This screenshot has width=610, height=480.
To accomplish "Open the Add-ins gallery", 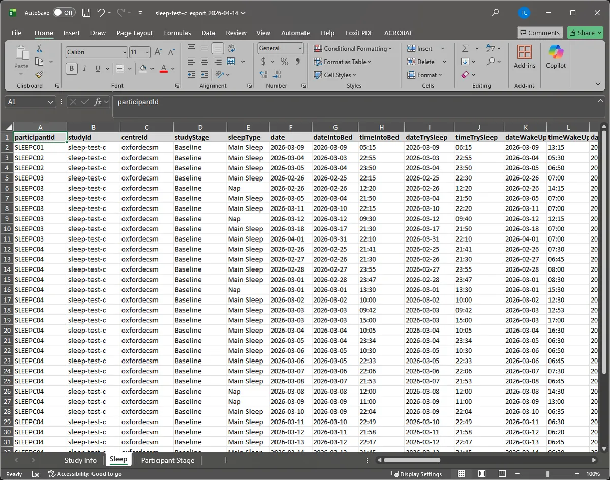I will [x=524, y=56].
